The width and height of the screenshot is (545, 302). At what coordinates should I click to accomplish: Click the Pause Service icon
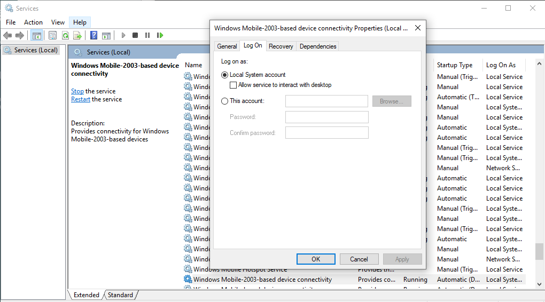click(x=147, y=35)
